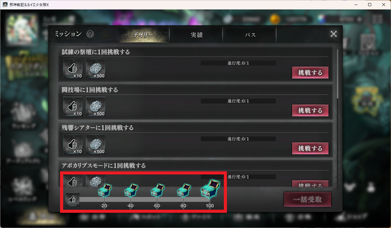Switch to the パス tab

point(250,35)
